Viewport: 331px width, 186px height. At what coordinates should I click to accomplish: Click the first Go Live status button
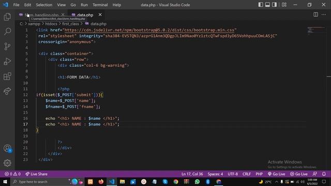tap(276, 174)
